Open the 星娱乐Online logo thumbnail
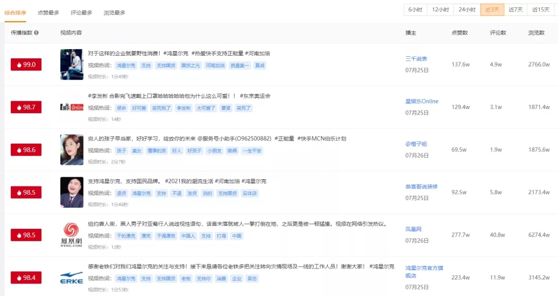Screen dimensions: 558x296 71,107
